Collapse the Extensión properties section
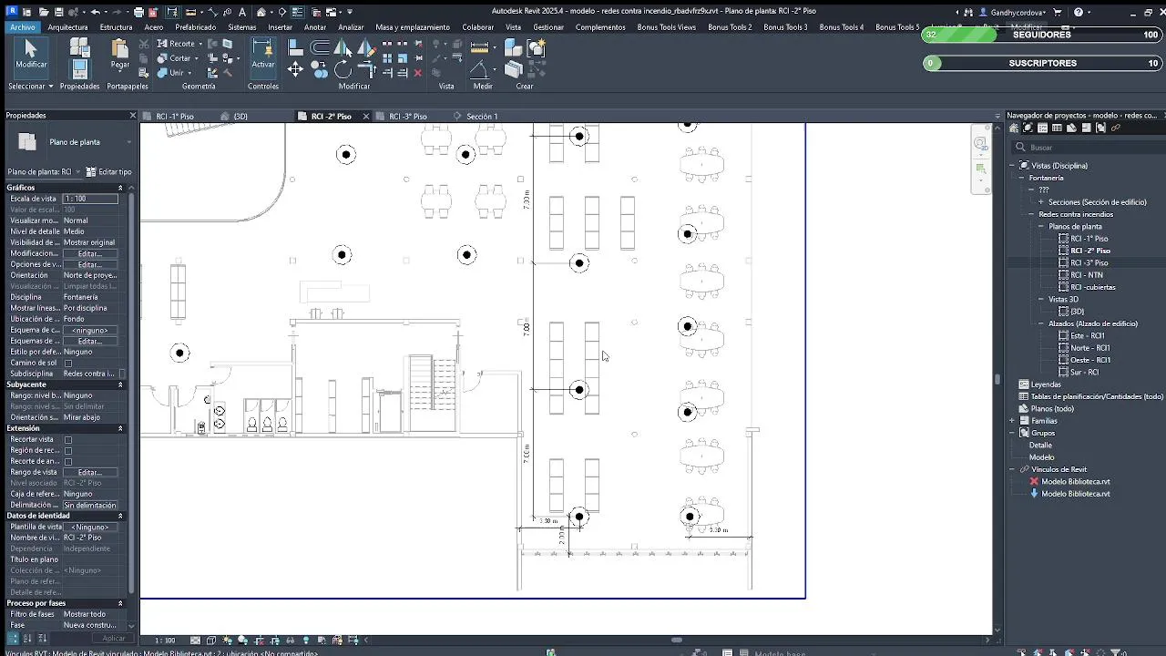The width and height of the screenshot is (1166, 656). coord(120,428)
